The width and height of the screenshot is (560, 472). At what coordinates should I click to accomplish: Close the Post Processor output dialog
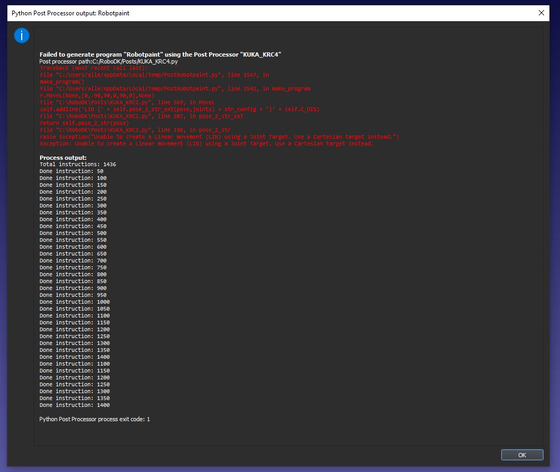click(x=541, y=13)
